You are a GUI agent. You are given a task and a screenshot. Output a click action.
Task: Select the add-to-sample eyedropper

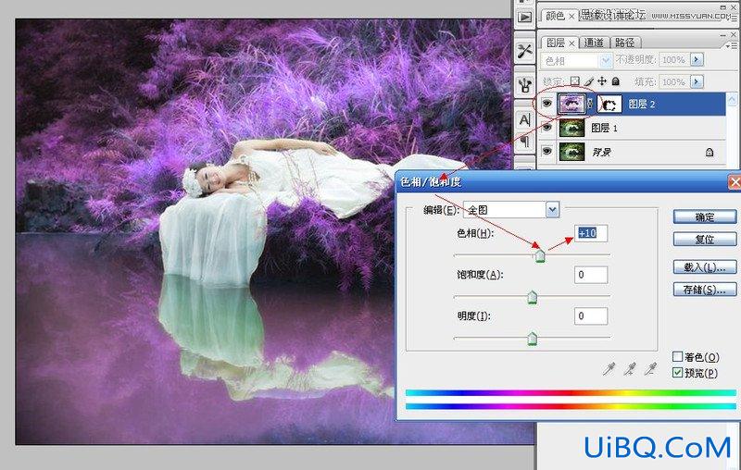click(630, 368)
